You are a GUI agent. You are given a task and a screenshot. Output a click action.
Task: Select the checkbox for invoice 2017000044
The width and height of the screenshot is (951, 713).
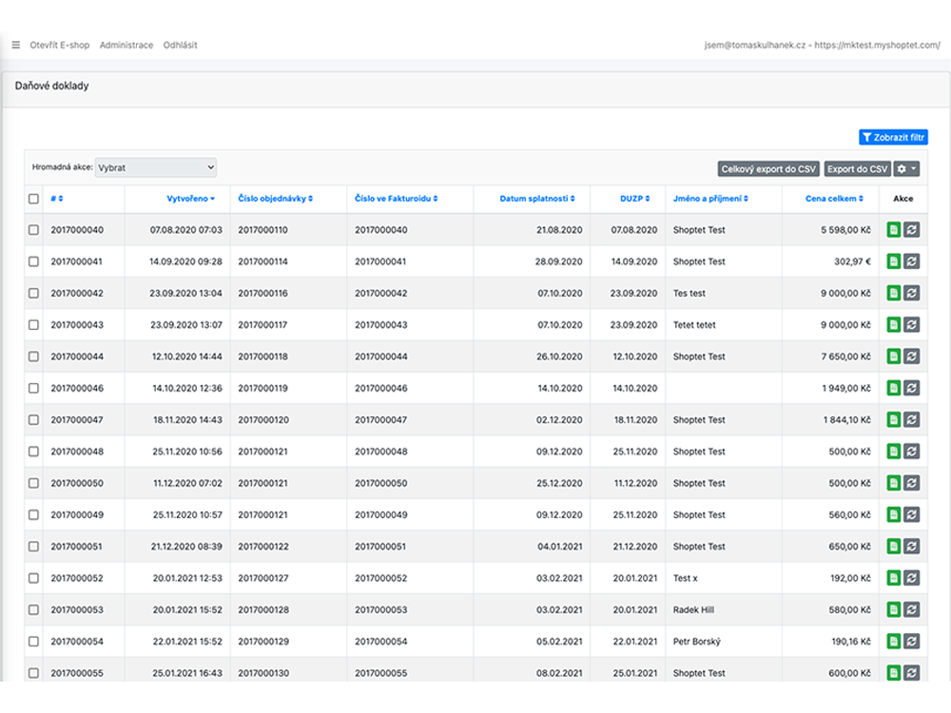click(33, 356)
